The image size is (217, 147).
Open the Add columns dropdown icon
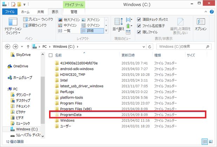pos(129,26)
